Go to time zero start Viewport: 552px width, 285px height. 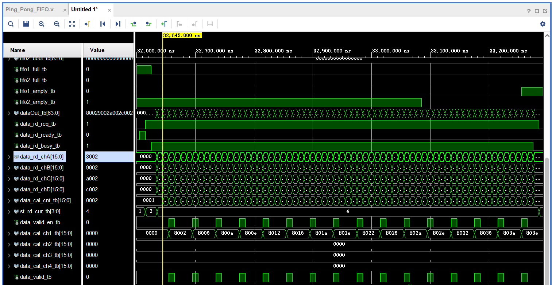coord(103,24)
